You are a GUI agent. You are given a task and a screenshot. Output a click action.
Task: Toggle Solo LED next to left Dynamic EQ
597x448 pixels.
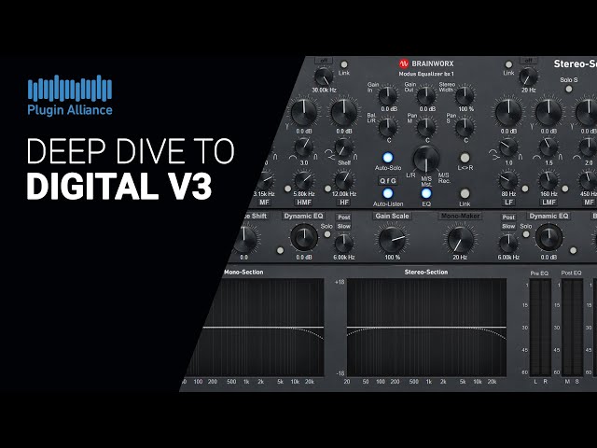point(327,234)
